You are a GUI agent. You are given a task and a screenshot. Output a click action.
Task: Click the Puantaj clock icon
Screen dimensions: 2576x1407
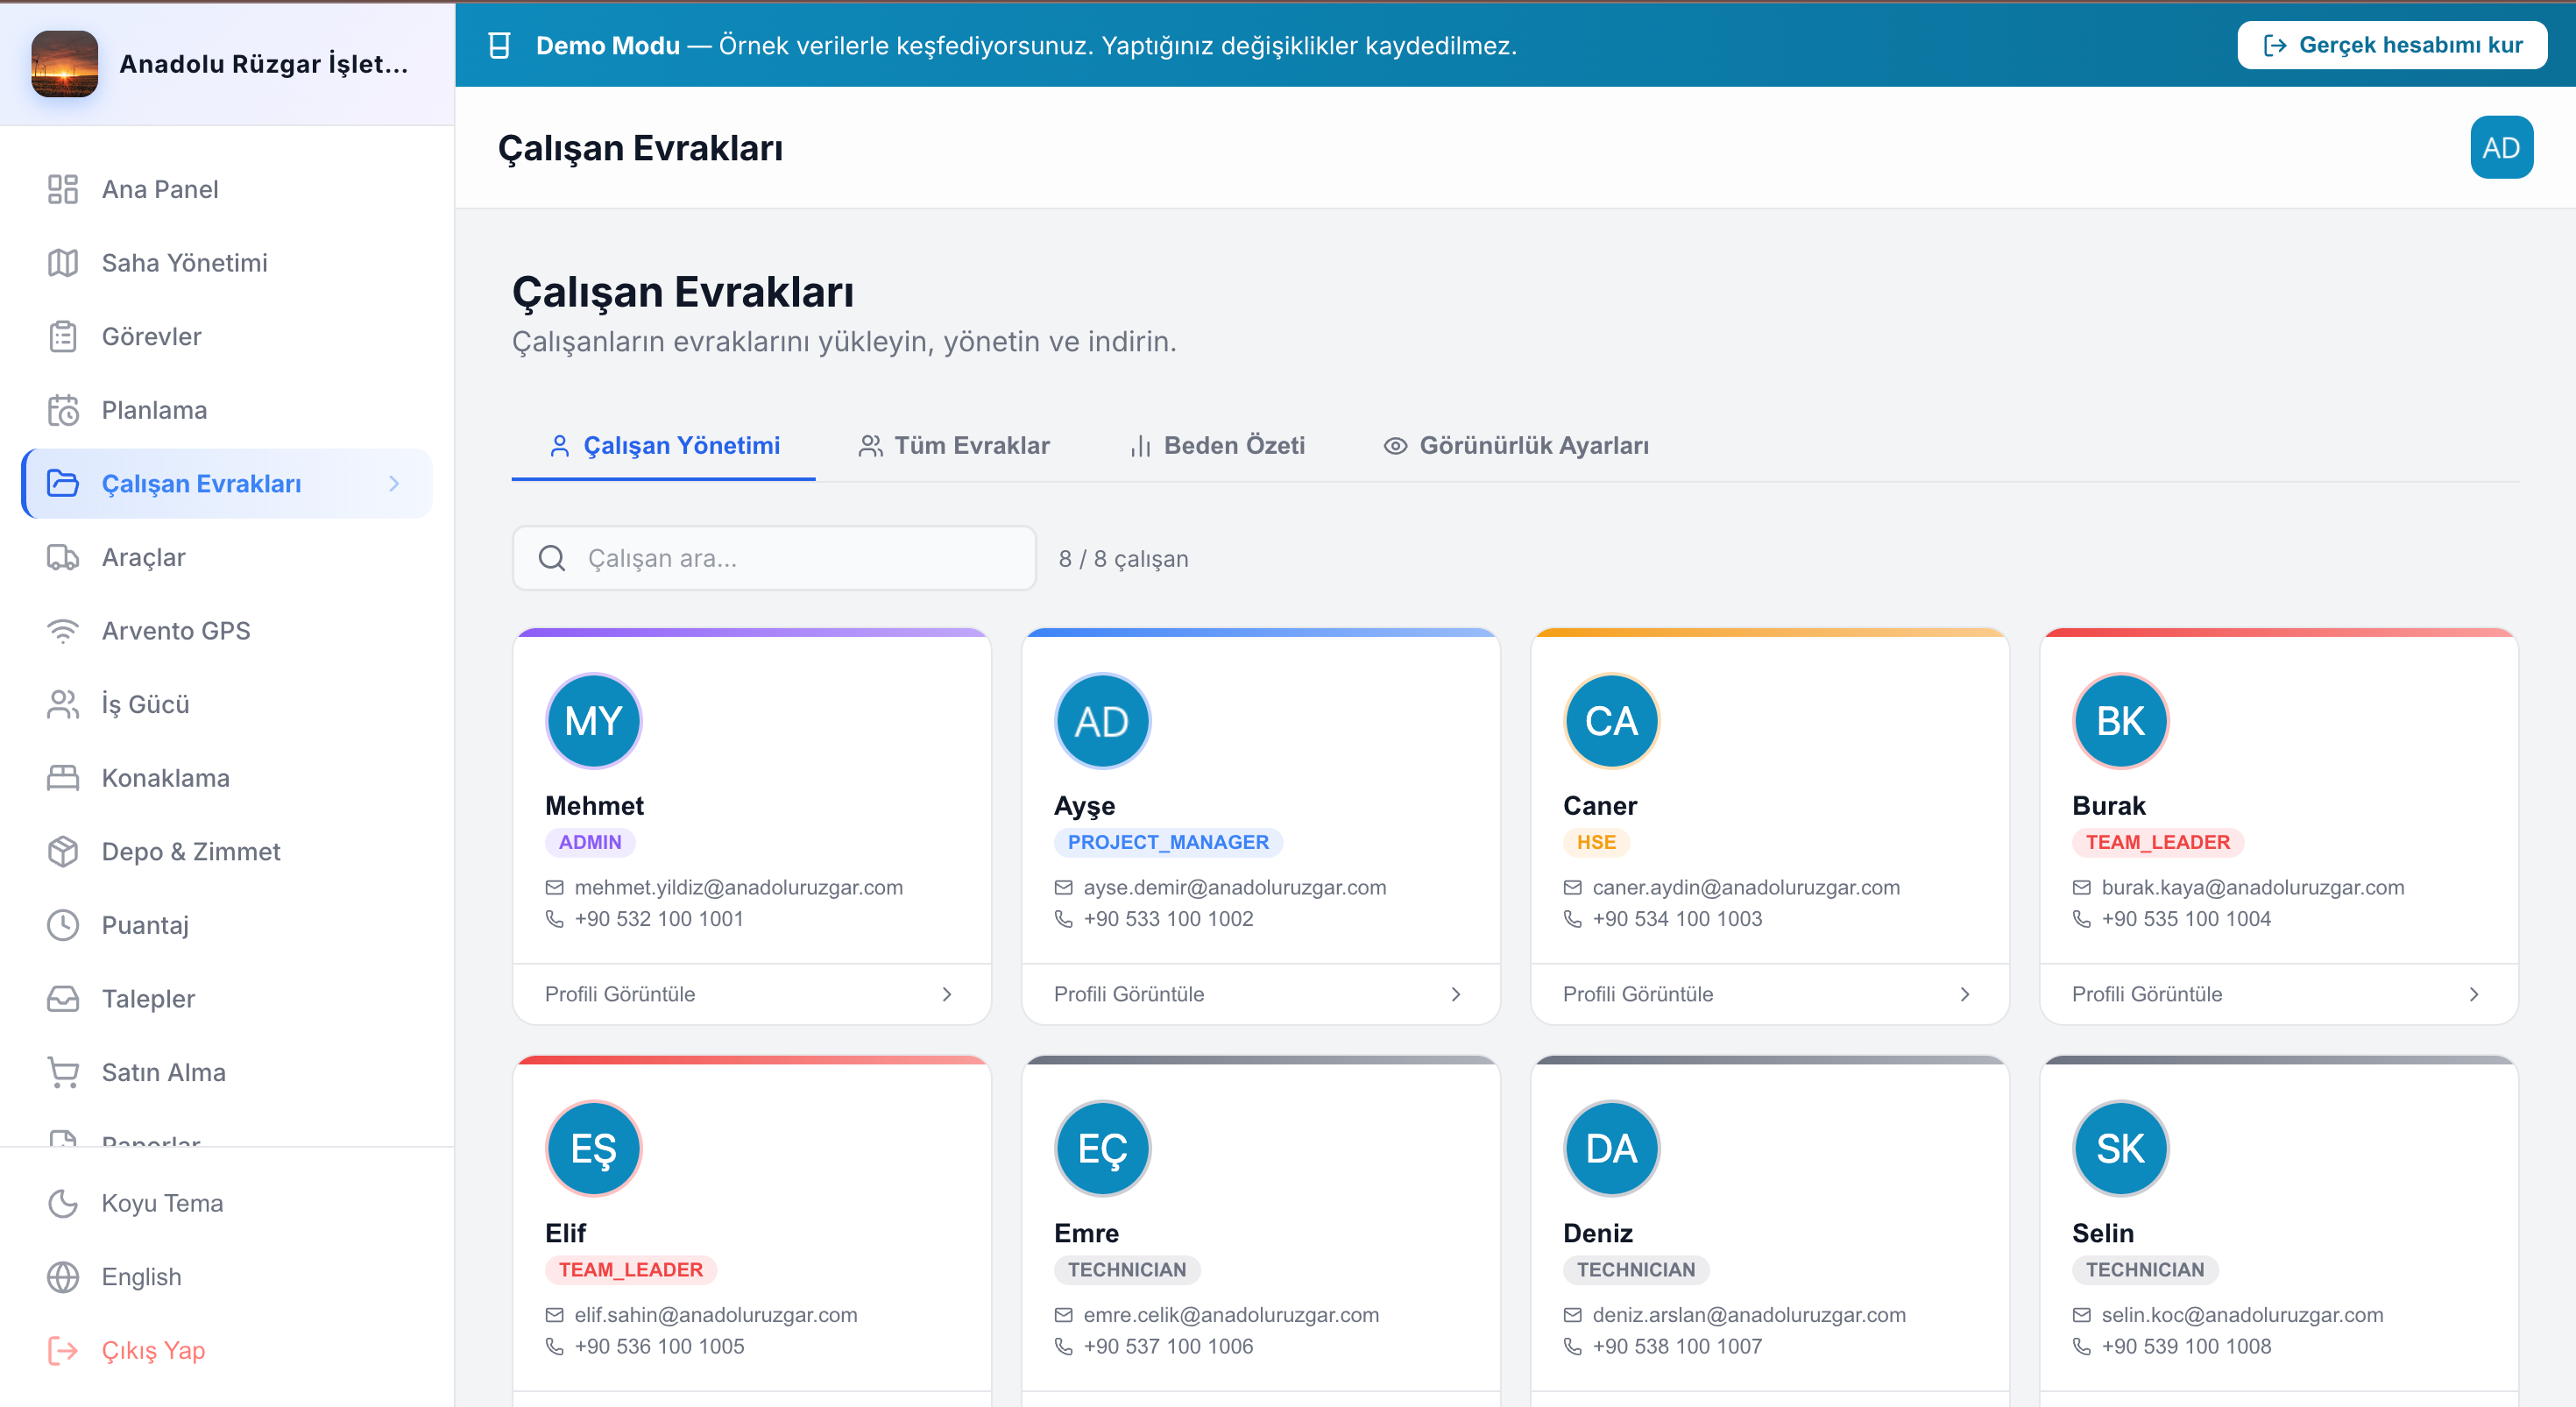[63, 925]
